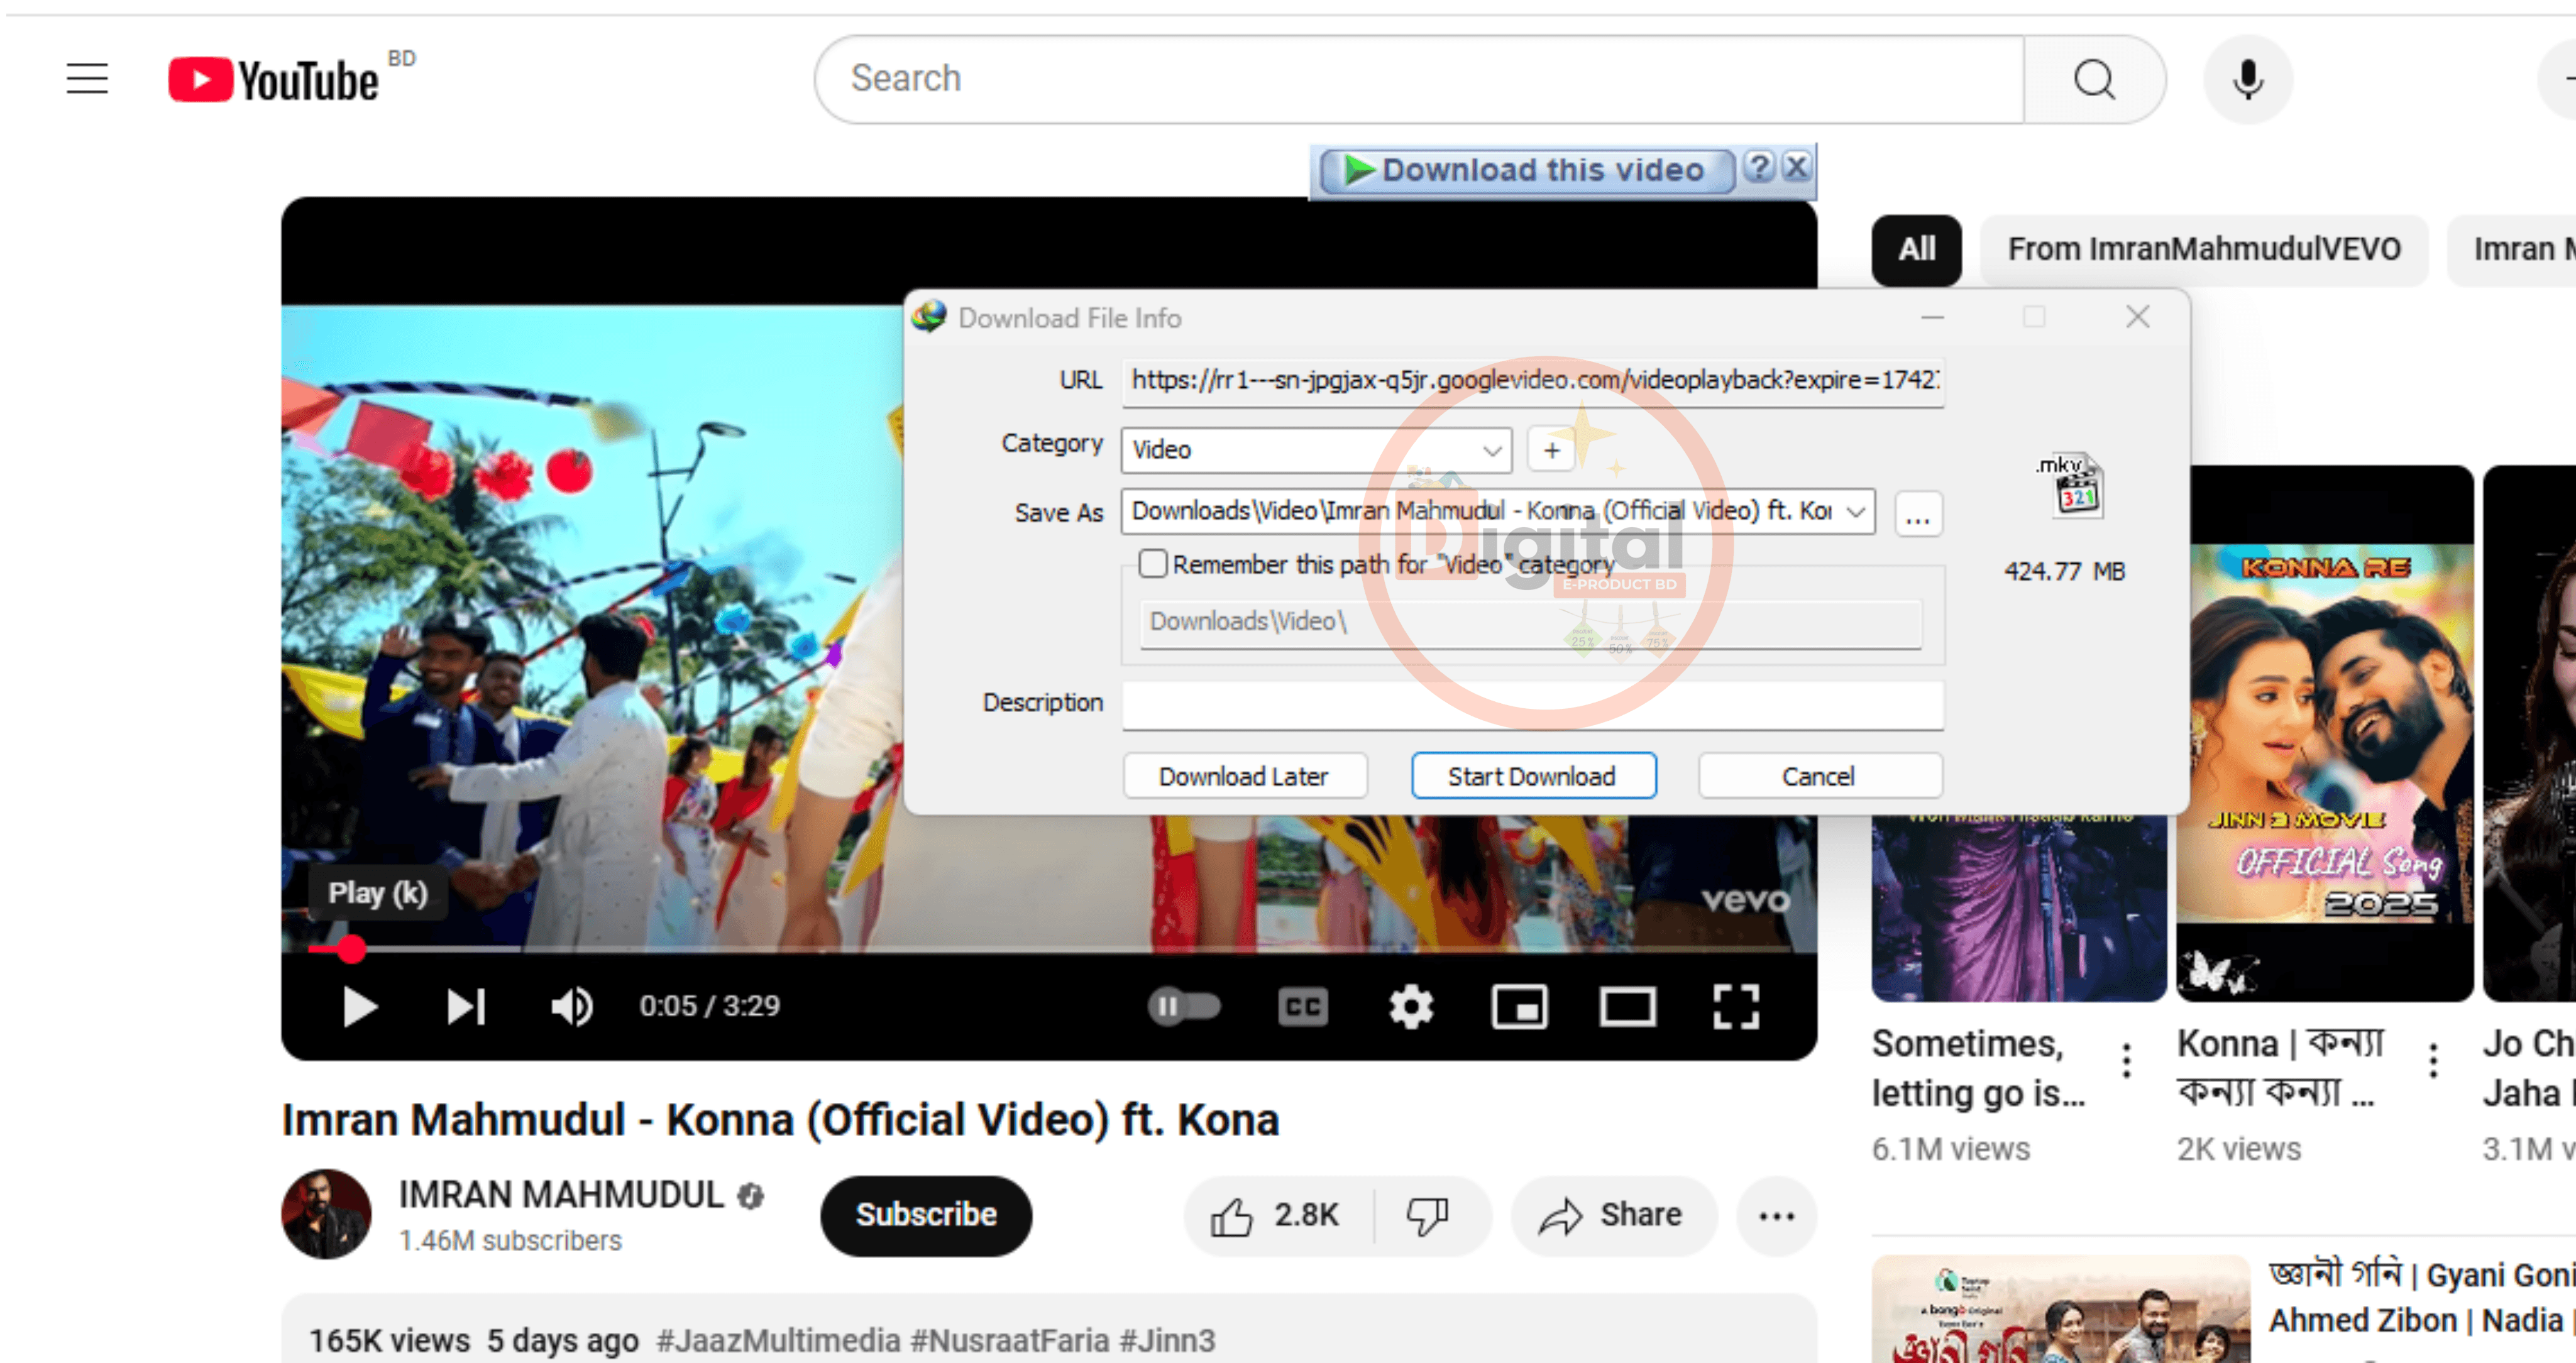The width and height of the screenshot is (2576, 1363).
Task: Open options menu for Sometimes, letting go video
Action: pos(2127,1060)
